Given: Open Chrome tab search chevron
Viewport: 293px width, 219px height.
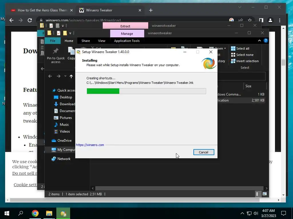Looking at the screenshot, I should click(239, 7).
